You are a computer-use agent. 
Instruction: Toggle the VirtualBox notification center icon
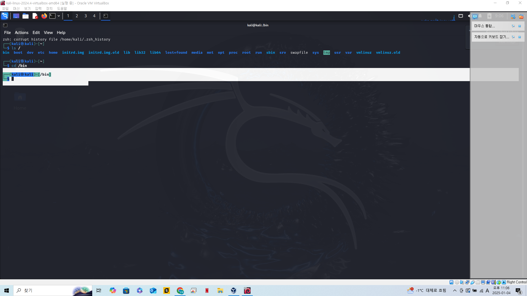(x=475, y=16)
